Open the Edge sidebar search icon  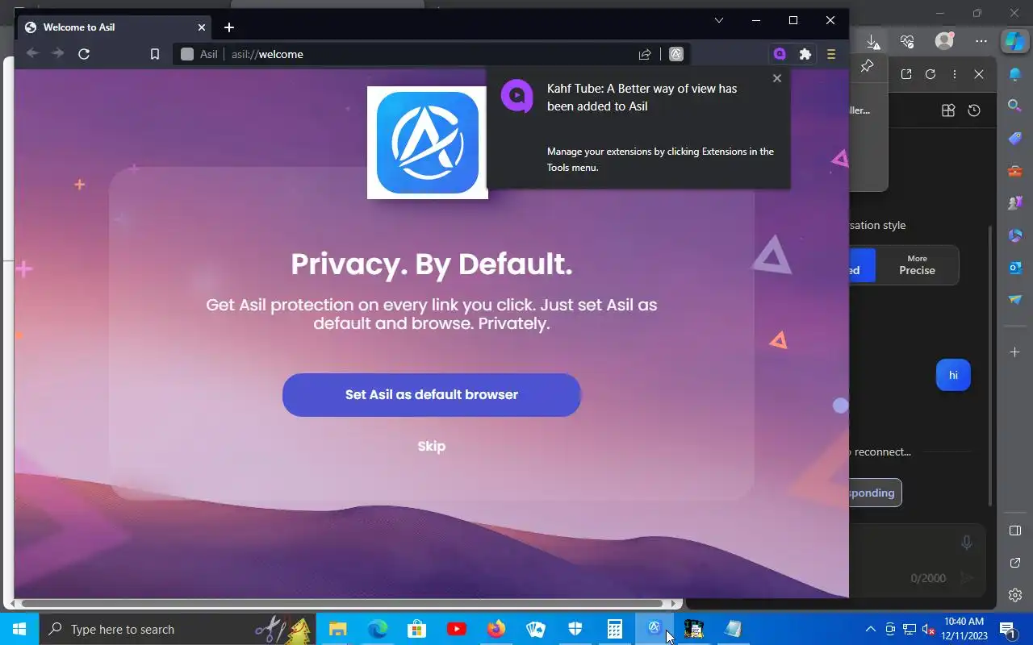coord(1015,106)
